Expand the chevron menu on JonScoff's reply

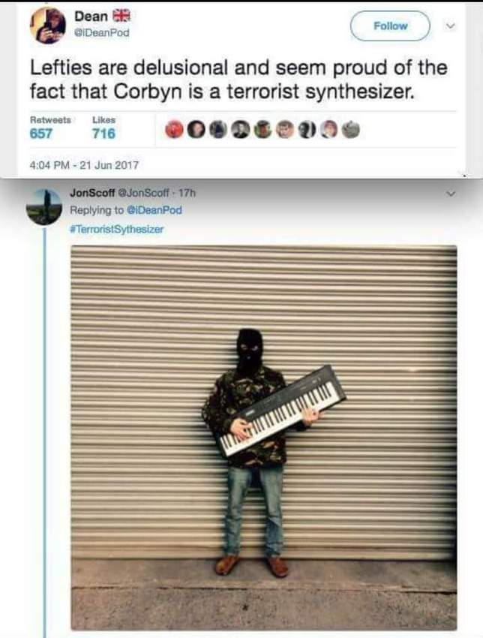click(450, 194)
